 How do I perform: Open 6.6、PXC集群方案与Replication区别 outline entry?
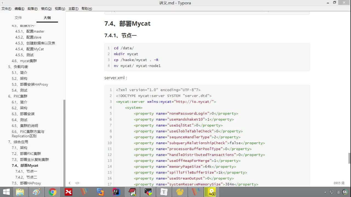[x=28, y=134]
